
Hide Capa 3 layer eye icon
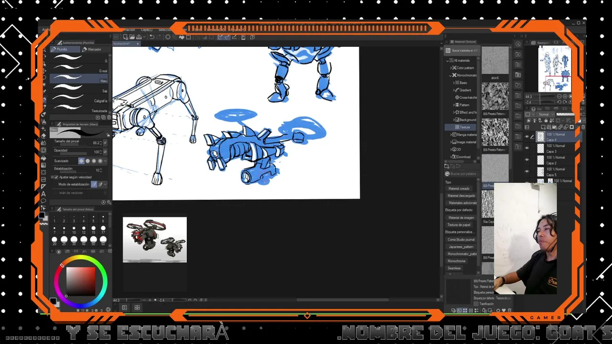[x=527, y=149]
